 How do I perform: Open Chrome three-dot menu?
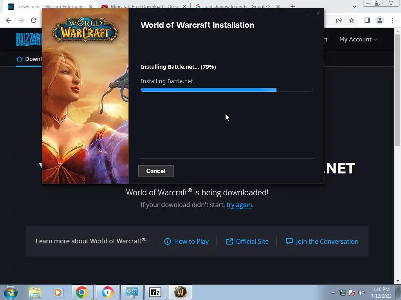click(392, 20)
